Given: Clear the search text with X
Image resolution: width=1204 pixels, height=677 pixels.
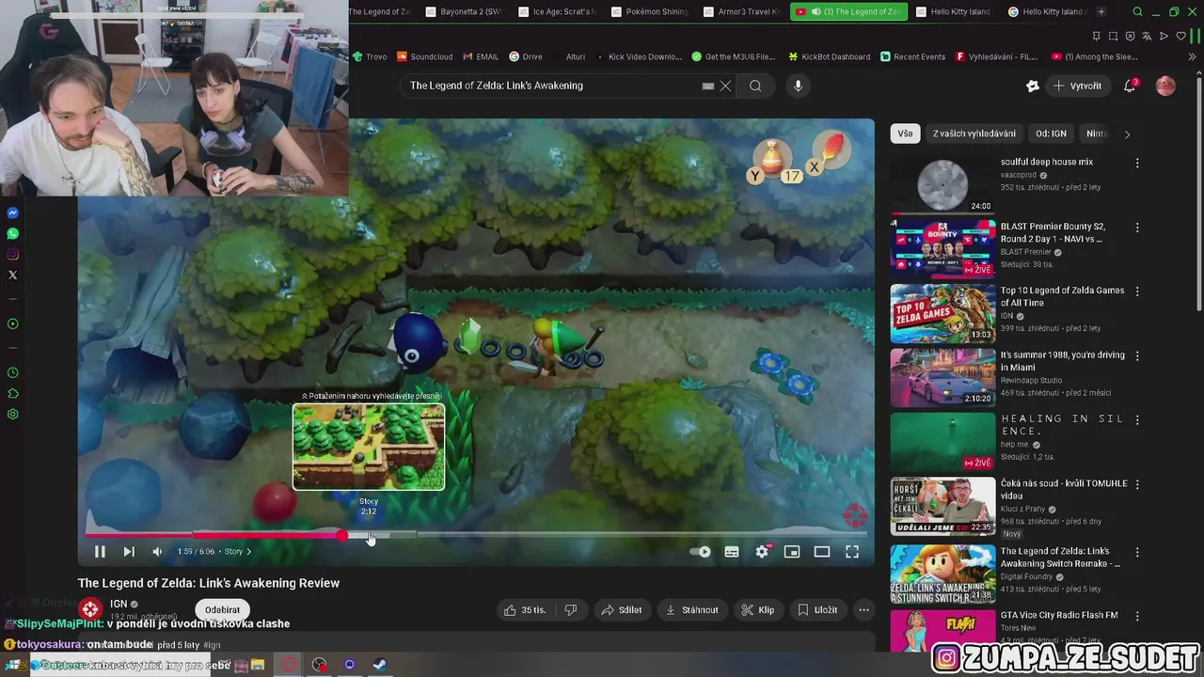Looking at the screenshot, I should (725, 86).
